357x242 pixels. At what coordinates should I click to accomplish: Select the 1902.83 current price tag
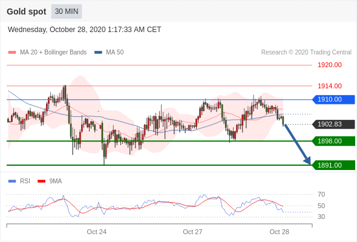point(333,124)
